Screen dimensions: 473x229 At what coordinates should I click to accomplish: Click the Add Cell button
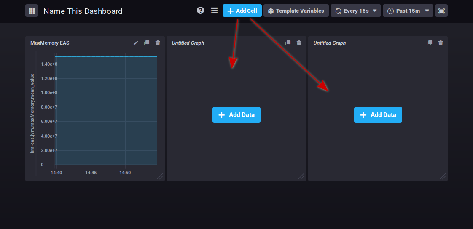(x=242, y=11)
